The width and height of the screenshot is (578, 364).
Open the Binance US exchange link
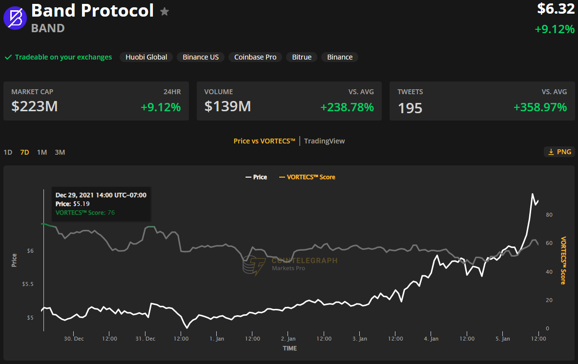[x=201, y=57]
